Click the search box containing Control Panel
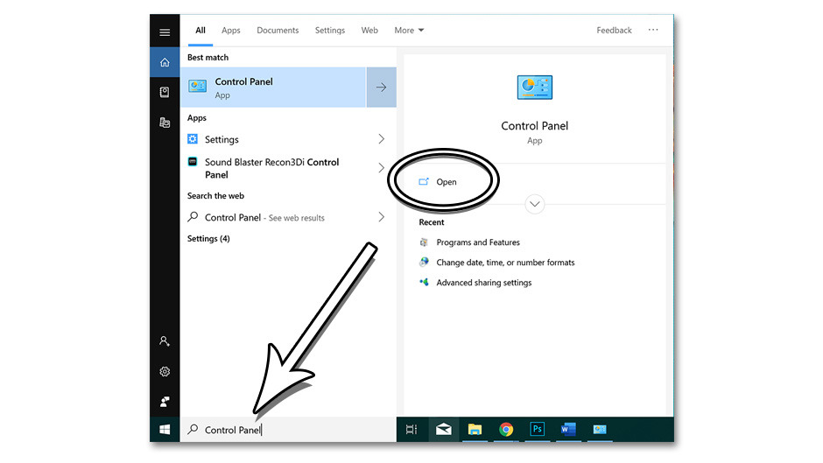 [288, 430]
